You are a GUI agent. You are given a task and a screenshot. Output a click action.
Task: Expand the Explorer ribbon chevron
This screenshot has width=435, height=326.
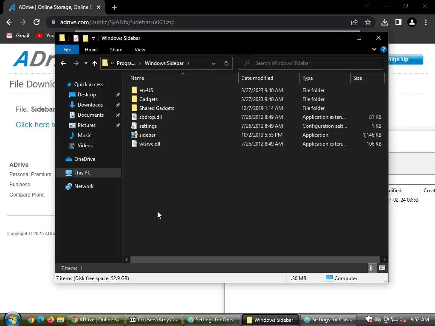click(x=374, y=49)
